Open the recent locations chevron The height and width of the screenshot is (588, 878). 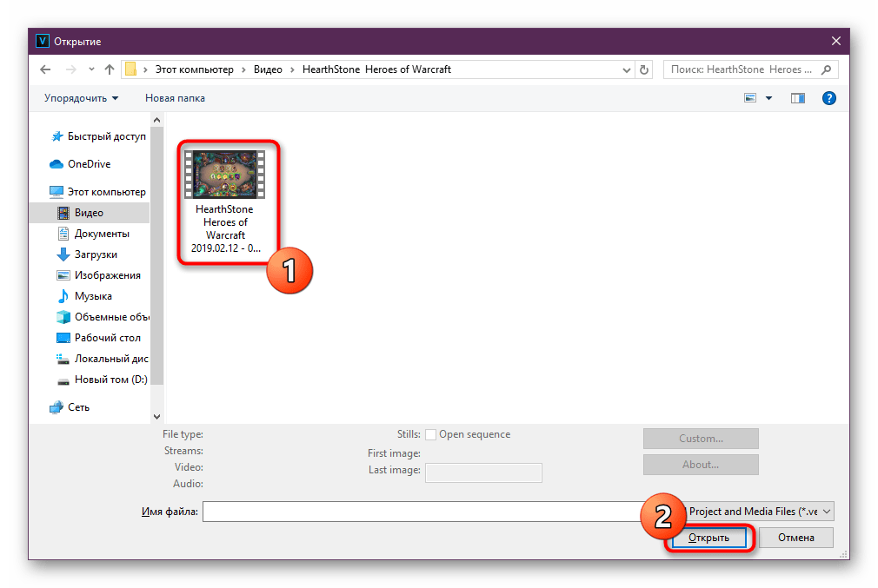[x=91, y=69]
